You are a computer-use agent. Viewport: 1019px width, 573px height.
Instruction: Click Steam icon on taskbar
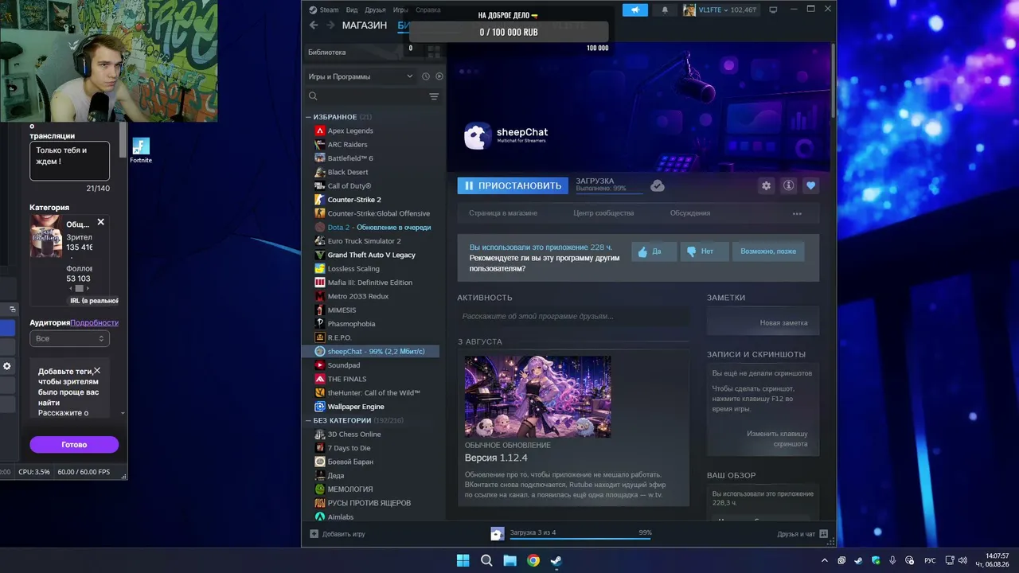click(556, 560)
